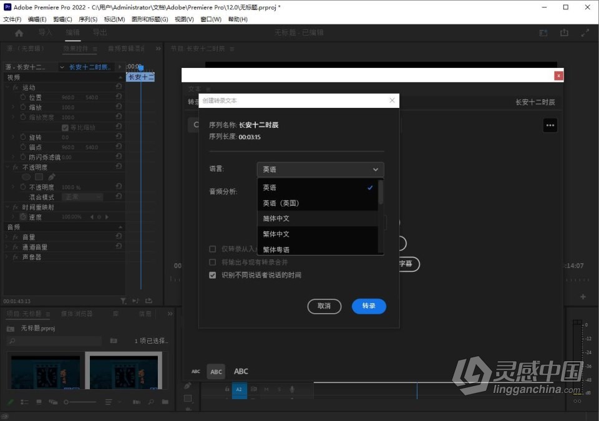Toggle full screen video icon top right
The image size is (599, 421).
[x=585, y=33]
